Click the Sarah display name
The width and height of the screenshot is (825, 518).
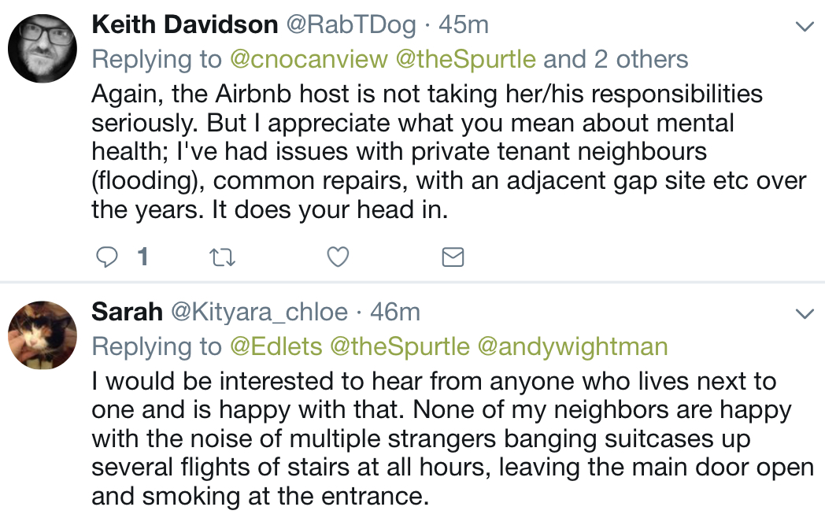coord(127,312)
